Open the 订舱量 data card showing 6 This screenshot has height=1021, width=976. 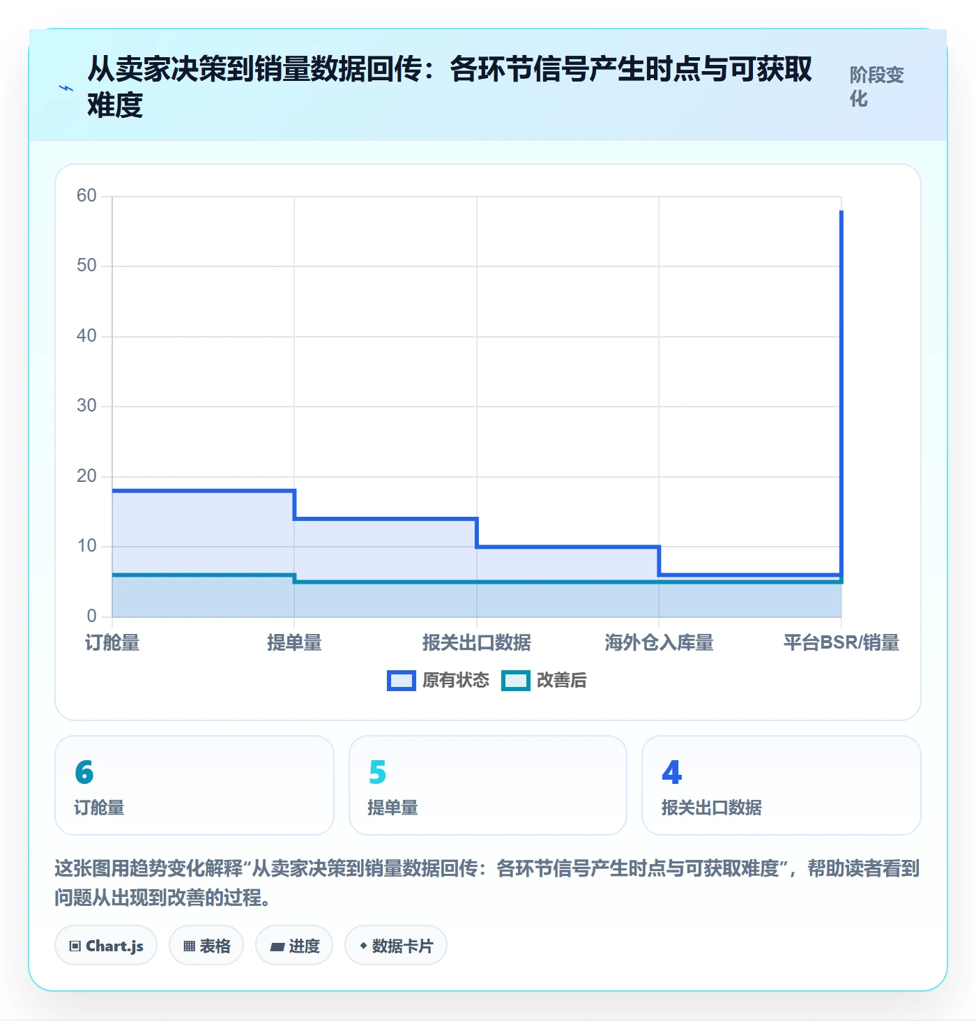195,785
